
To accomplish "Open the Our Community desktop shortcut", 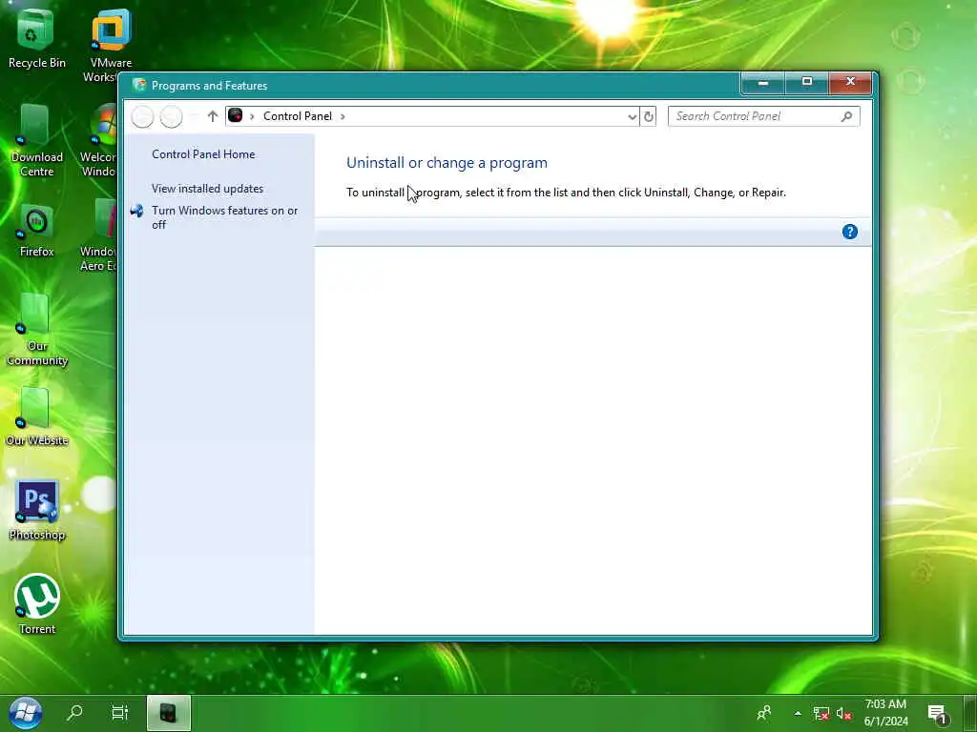I will tap(36, 330).
